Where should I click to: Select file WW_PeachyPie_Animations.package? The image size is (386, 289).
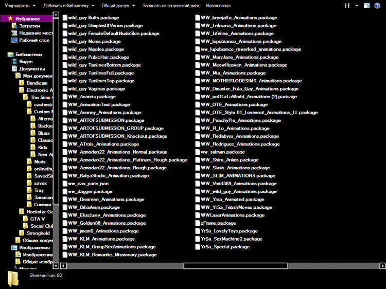coord(238,120)
